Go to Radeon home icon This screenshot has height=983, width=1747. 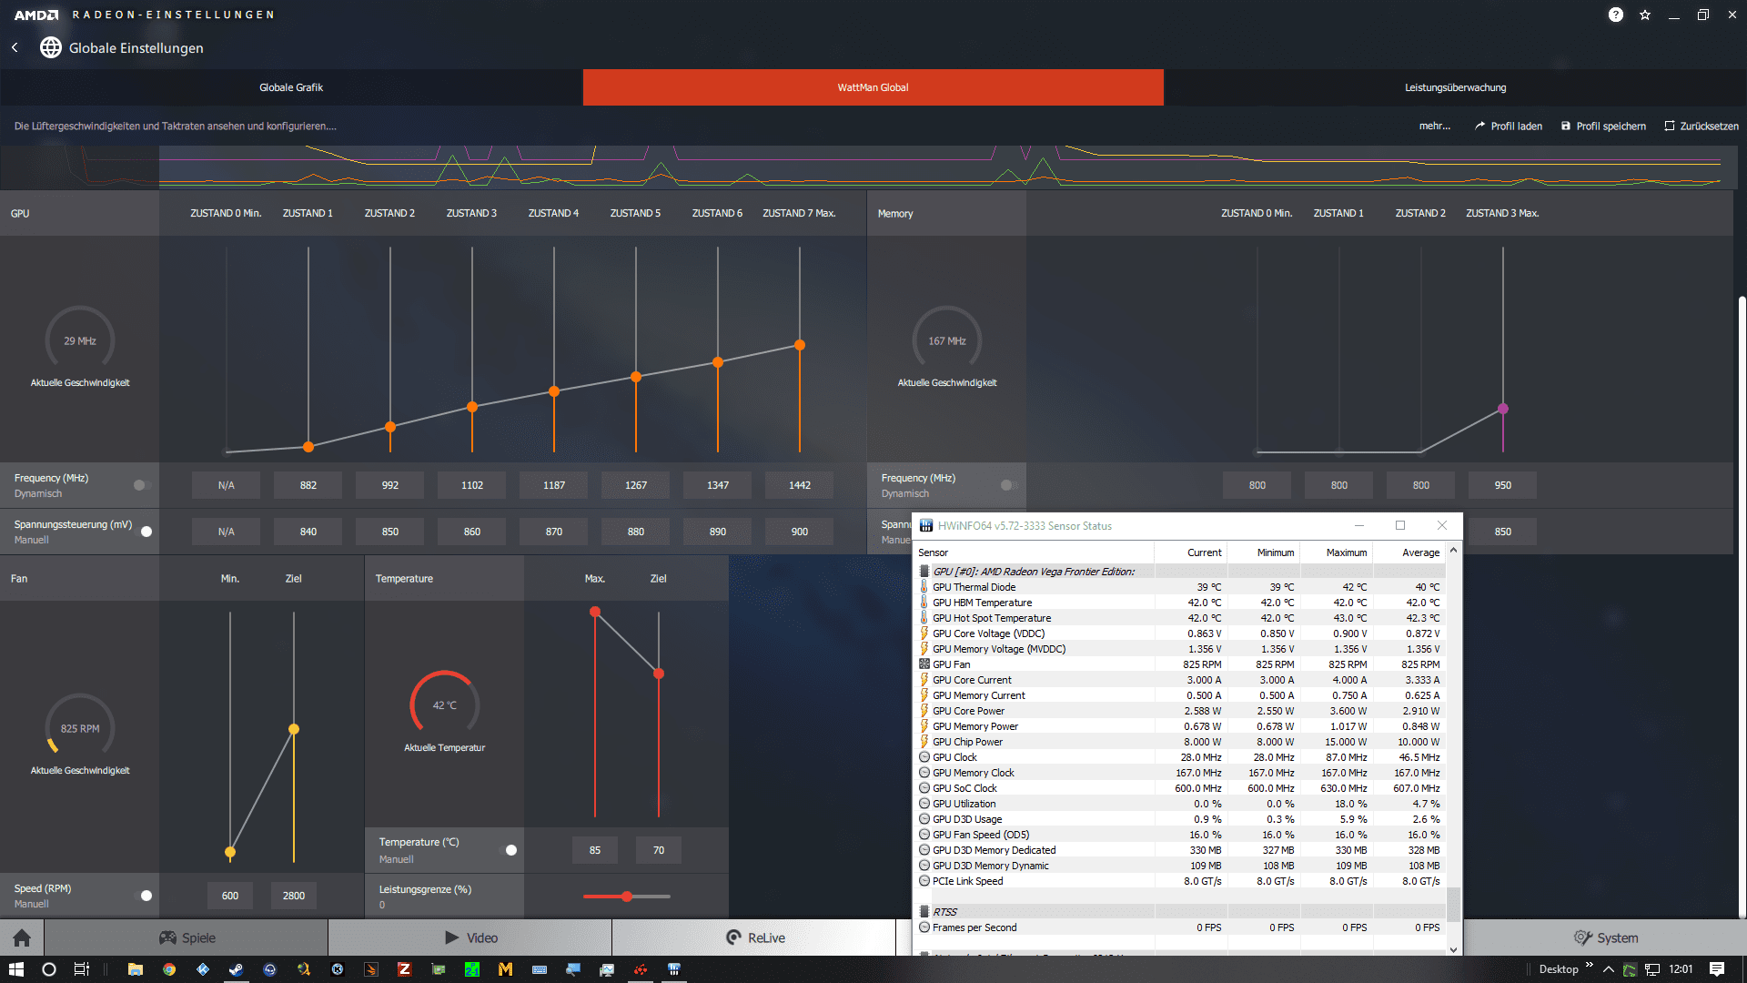click(22, 937)
